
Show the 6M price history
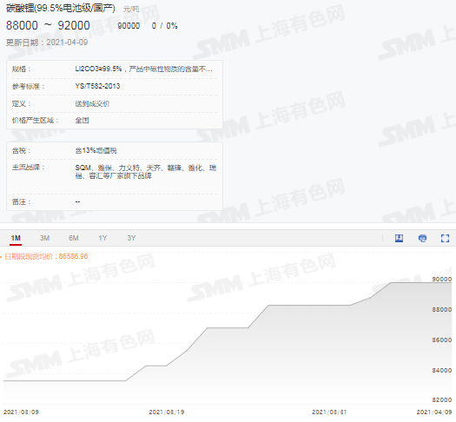point(74,238)
